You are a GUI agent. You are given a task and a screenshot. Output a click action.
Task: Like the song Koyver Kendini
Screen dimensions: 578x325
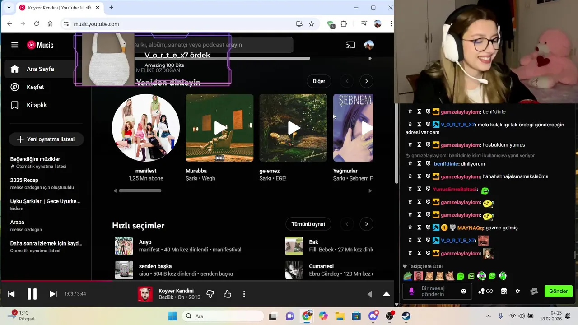[x=227, y=294]
